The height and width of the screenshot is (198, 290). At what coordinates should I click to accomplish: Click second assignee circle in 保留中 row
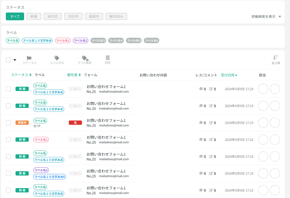[x=275, y=123]
